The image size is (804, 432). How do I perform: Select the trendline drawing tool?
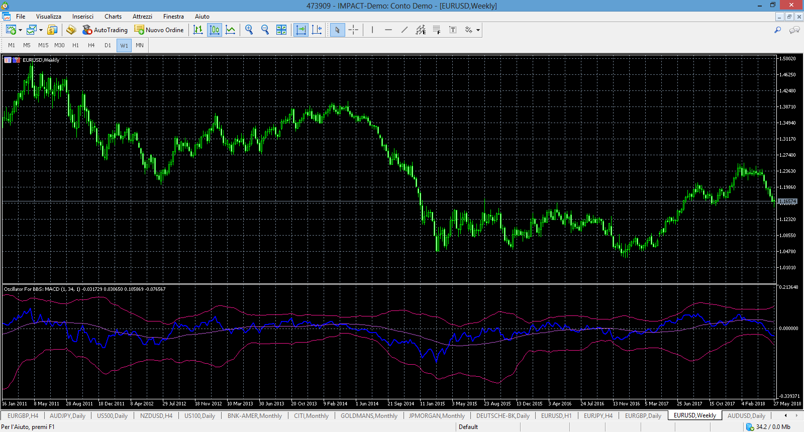[x=405, y=30]
